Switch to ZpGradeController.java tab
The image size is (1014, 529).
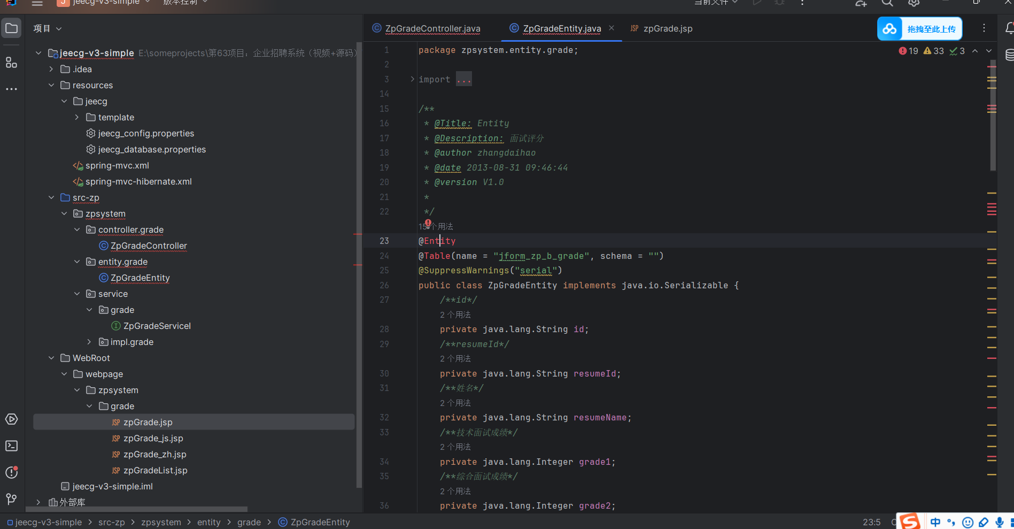427,28
